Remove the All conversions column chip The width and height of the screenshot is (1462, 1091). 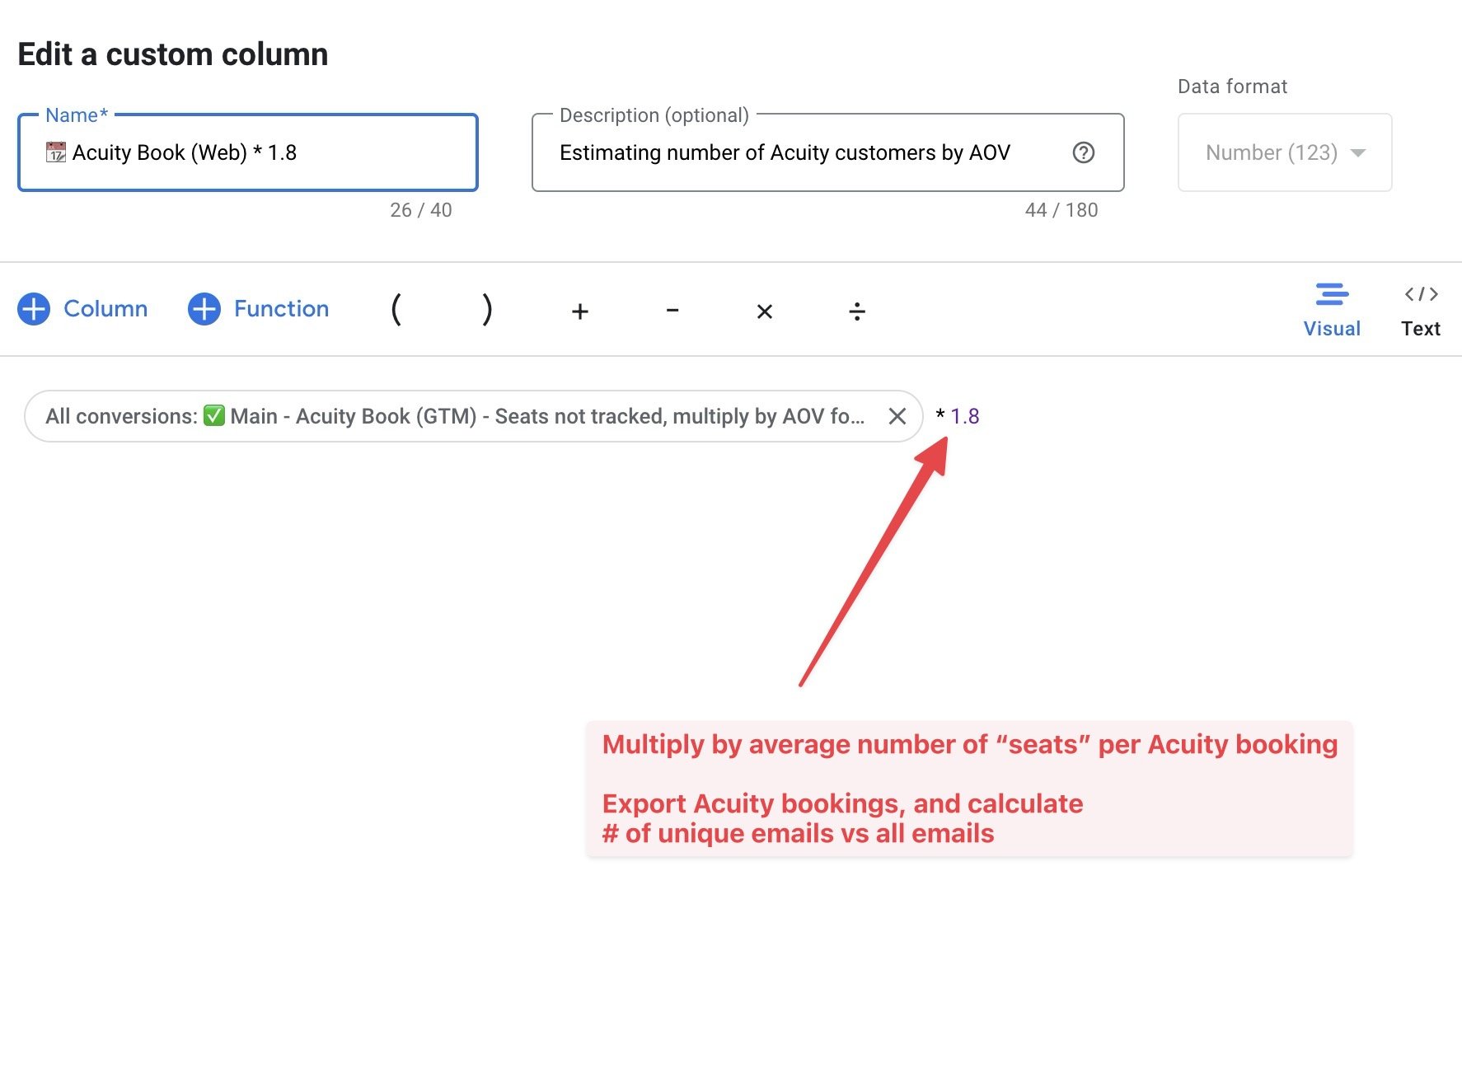(897, 416)
